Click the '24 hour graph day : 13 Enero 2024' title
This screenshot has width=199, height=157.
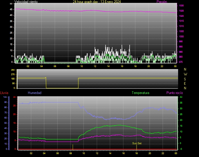click(97, 2)
